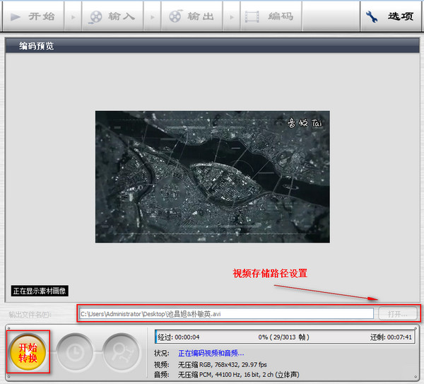Click the arrow between 开始 and 输入
This screenshot has width=424, height=384.
tap(73, 17)
